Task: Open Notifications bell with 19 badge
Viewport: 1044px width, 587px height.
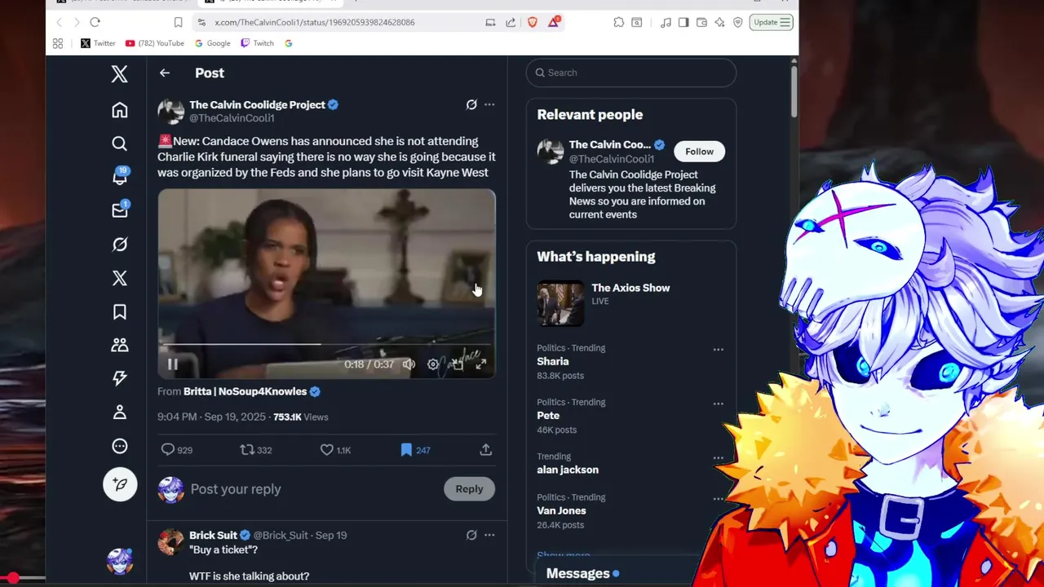Action: [x=120, y=176]
